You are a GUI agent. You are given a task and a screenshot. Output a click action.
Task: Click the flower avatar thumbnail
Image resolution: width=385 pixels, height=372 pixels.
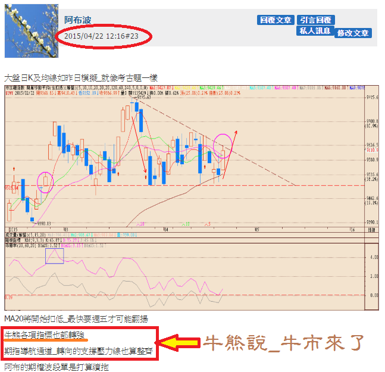tap(32, 31)
